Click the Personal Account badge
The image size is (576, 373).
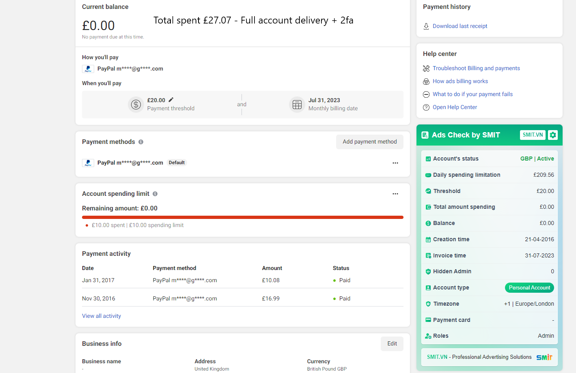tap(529, 288)
